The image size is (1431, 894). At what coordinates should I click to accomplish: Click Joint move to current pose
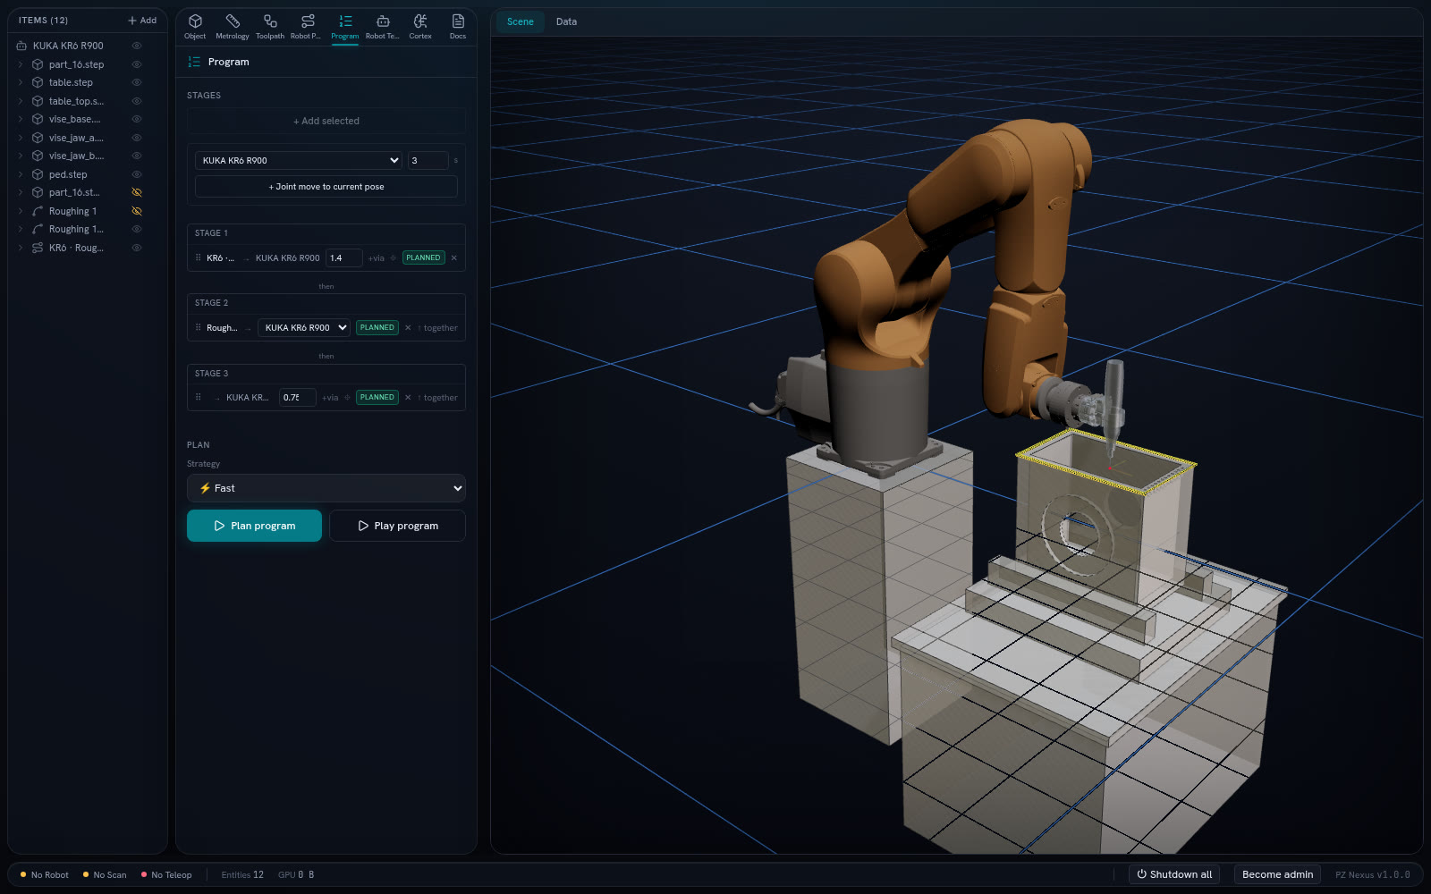click(x=326, y=187)
